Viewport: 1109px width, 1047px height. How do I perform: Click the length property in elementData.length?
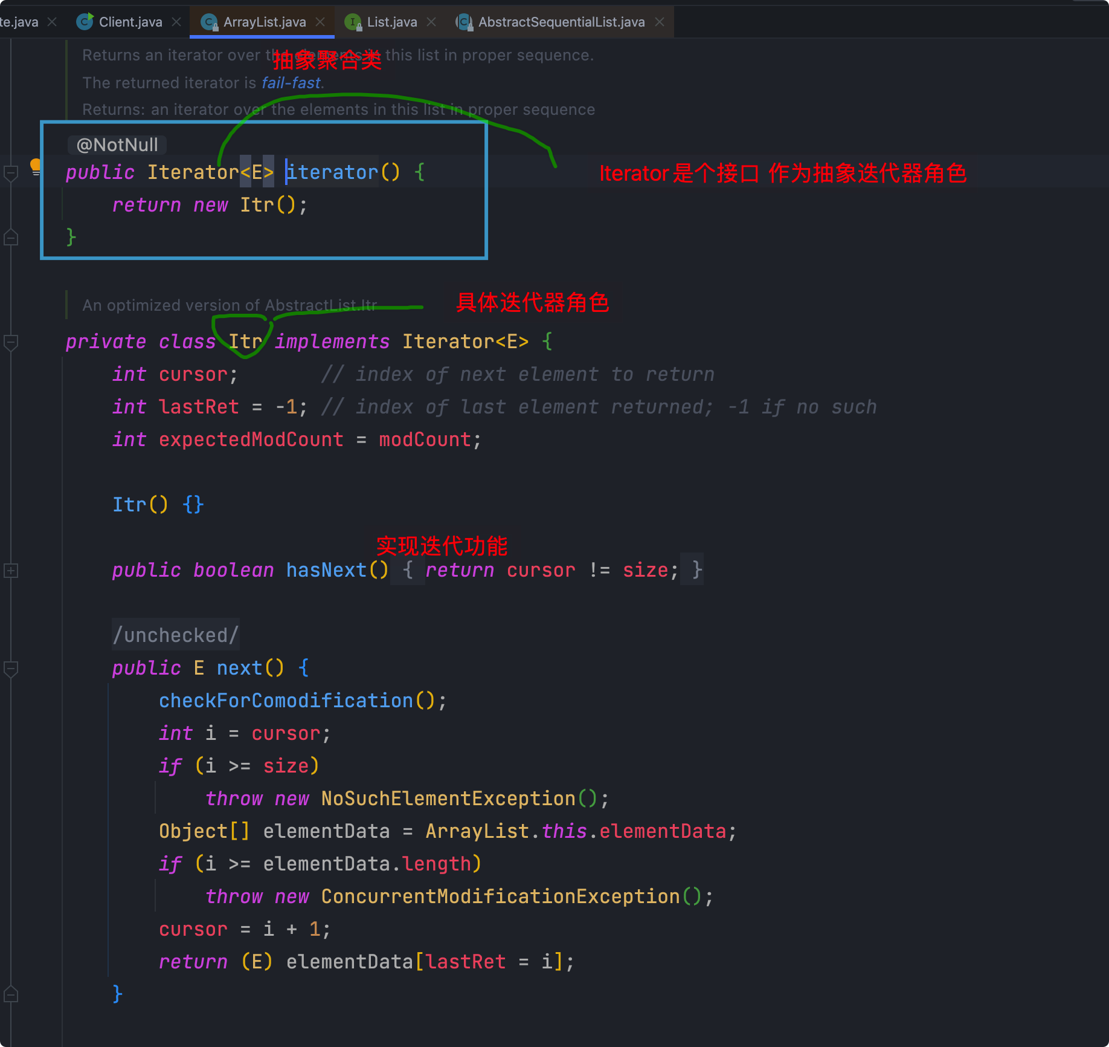[x=436, y=864]
